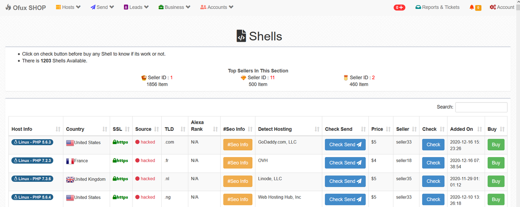Sort by Source column arrows
520x207 pixels.
(156, 129)
